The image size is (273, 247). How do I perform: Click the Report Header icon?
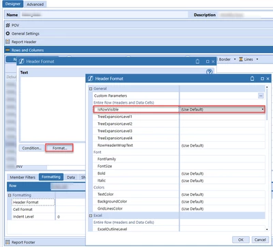pyautogui.click(x=8, y=42)
